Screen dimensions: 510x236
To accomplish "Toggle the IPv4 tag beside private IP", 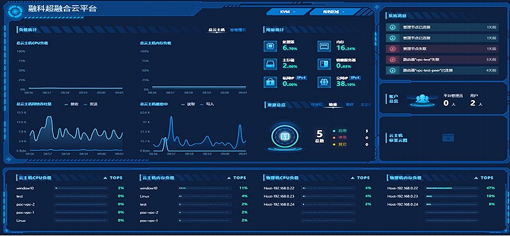I will 301,78.
